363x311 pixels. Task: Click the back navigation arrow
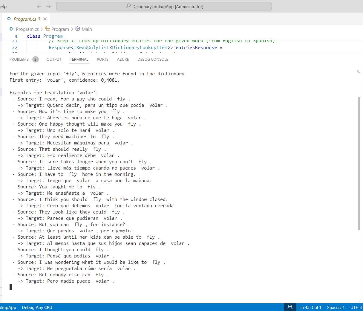pos(39,6)
